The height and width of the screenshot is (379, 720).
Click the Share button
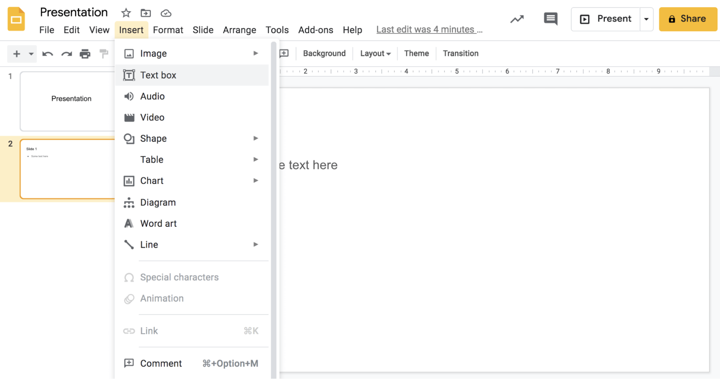click(688, 19)
